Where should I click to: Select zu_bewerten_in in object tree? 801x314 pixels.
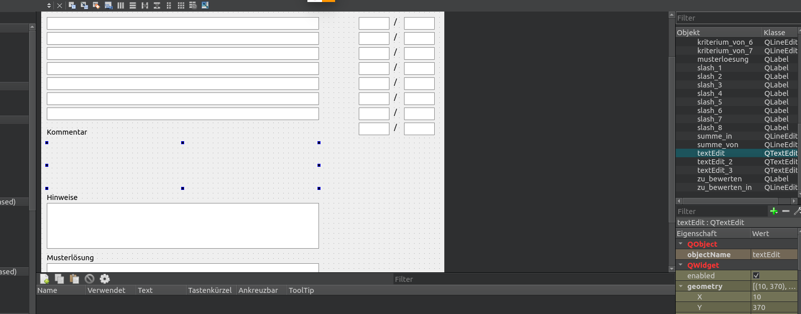[725, 187]
